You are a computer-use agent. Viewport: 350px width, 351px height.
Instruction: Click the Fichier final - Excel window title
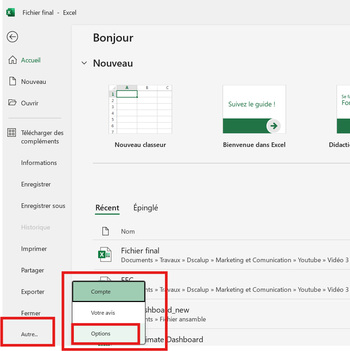pos(49,13)
